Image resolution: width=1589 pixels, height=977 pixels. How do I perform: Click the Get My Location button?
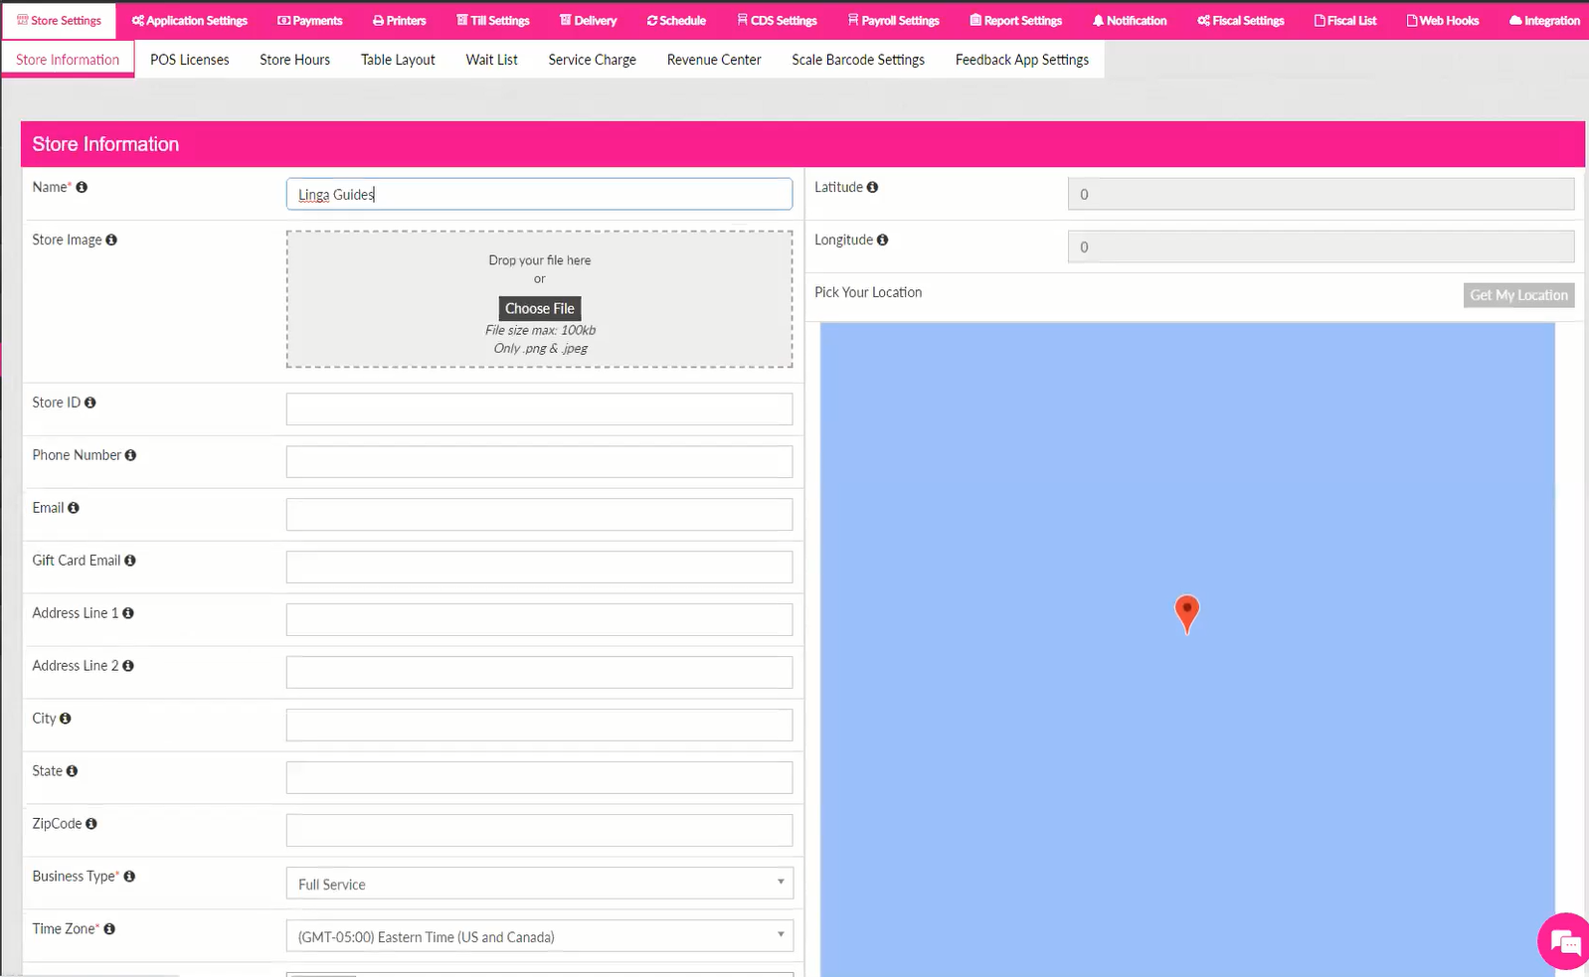coord(1518,295)
